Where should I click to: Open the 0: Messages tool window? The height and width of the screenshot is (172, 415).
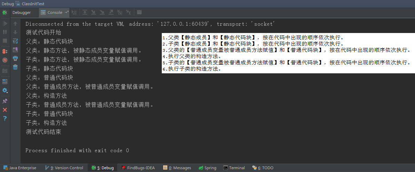177,168
